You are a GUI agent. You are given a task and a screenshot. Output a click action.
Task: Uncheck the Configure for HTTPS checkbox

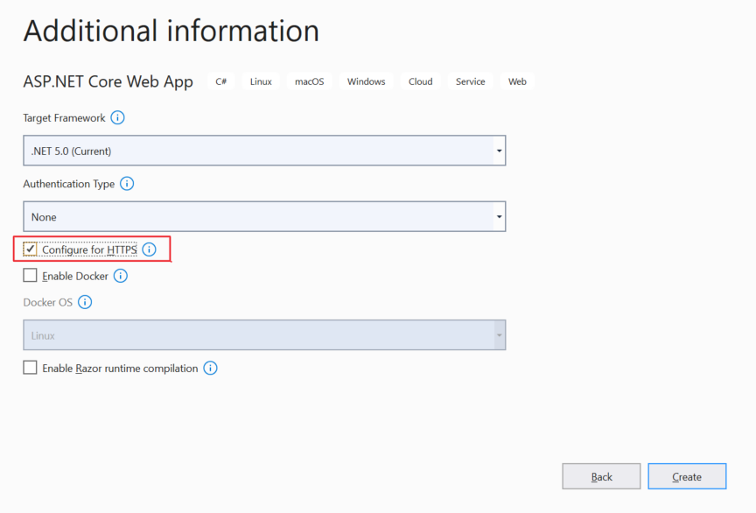(31, 249)
